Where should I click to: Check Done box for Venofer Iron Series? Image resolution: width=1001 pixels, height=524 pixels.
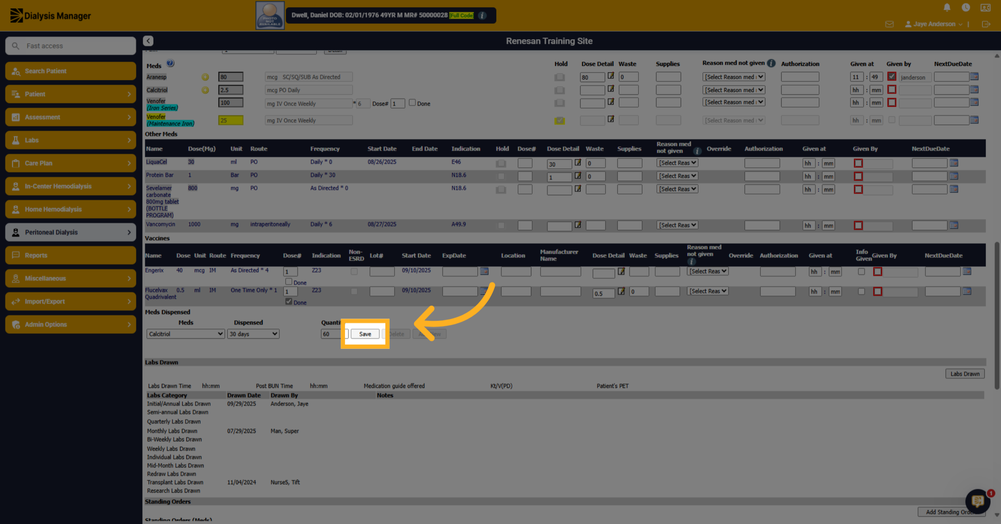[x=412, y=103]
